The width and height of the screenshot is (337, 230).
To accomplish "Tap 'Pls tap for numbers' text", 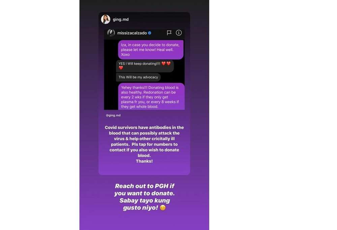I will [153, 144].
